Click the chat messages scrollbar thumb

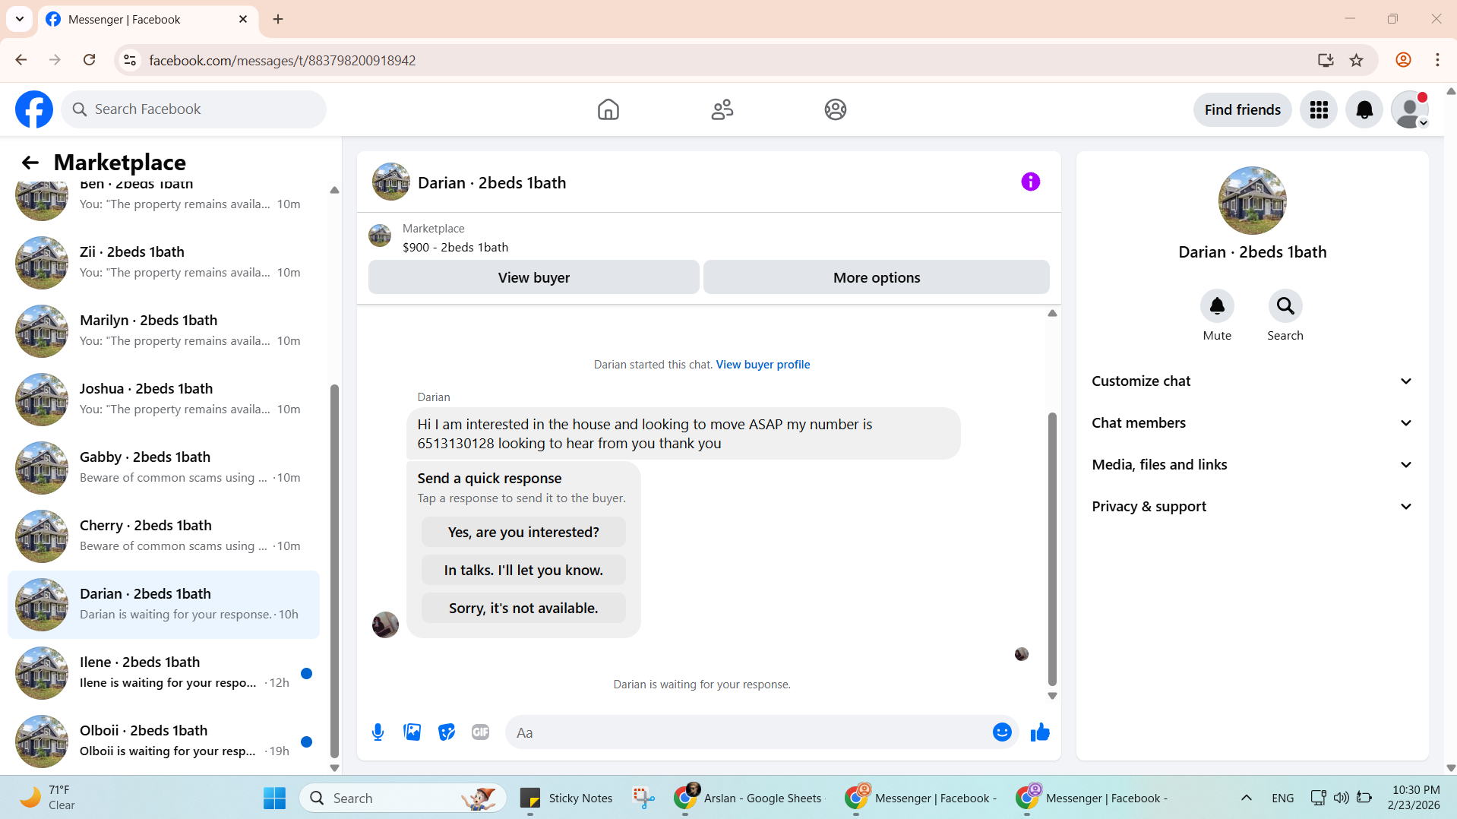[1052, 549]
